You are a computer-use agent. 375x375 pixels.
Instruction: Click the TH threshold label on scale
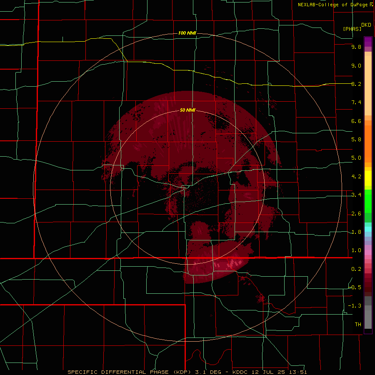[x=358, y=325]
